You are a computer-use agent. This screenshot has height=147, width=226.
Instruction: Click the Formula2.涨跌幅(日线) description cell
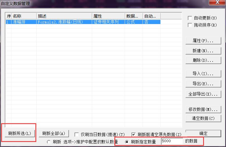pos(64,22)
